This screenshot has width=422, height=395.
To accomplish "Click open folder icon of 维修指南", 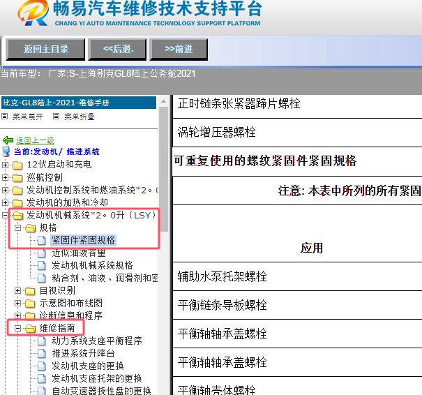I will (31, 329).
